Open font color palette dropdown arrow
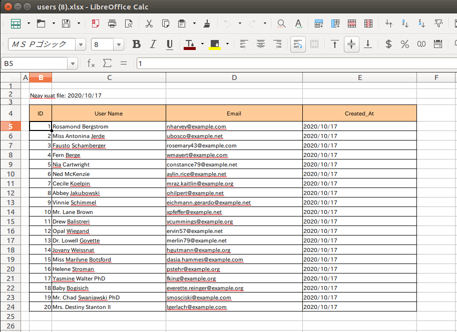This screenshot has height=332, width=457. point(202,44)
